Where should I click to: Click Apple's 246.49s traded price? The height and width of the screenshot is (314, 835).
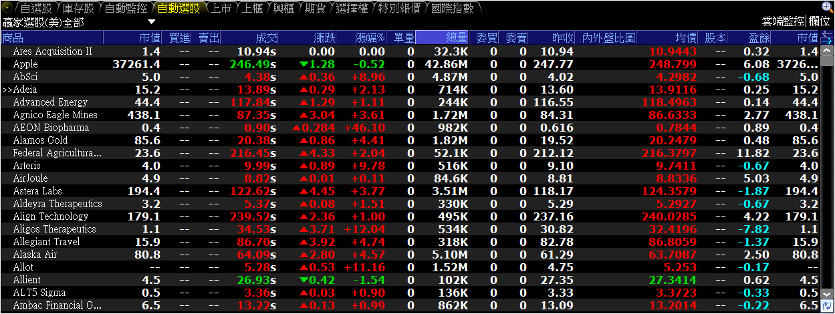[253, 64]
